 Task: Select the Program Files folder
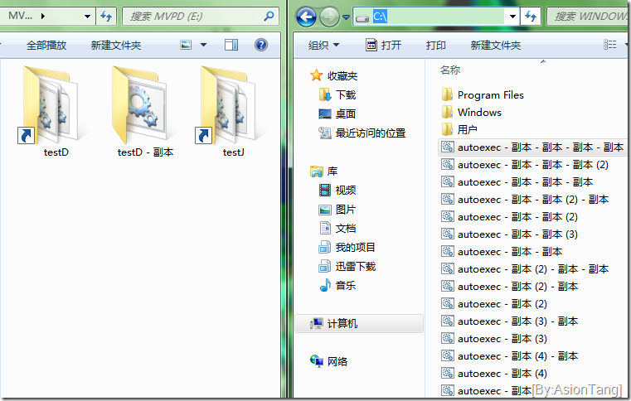[489, 95]
